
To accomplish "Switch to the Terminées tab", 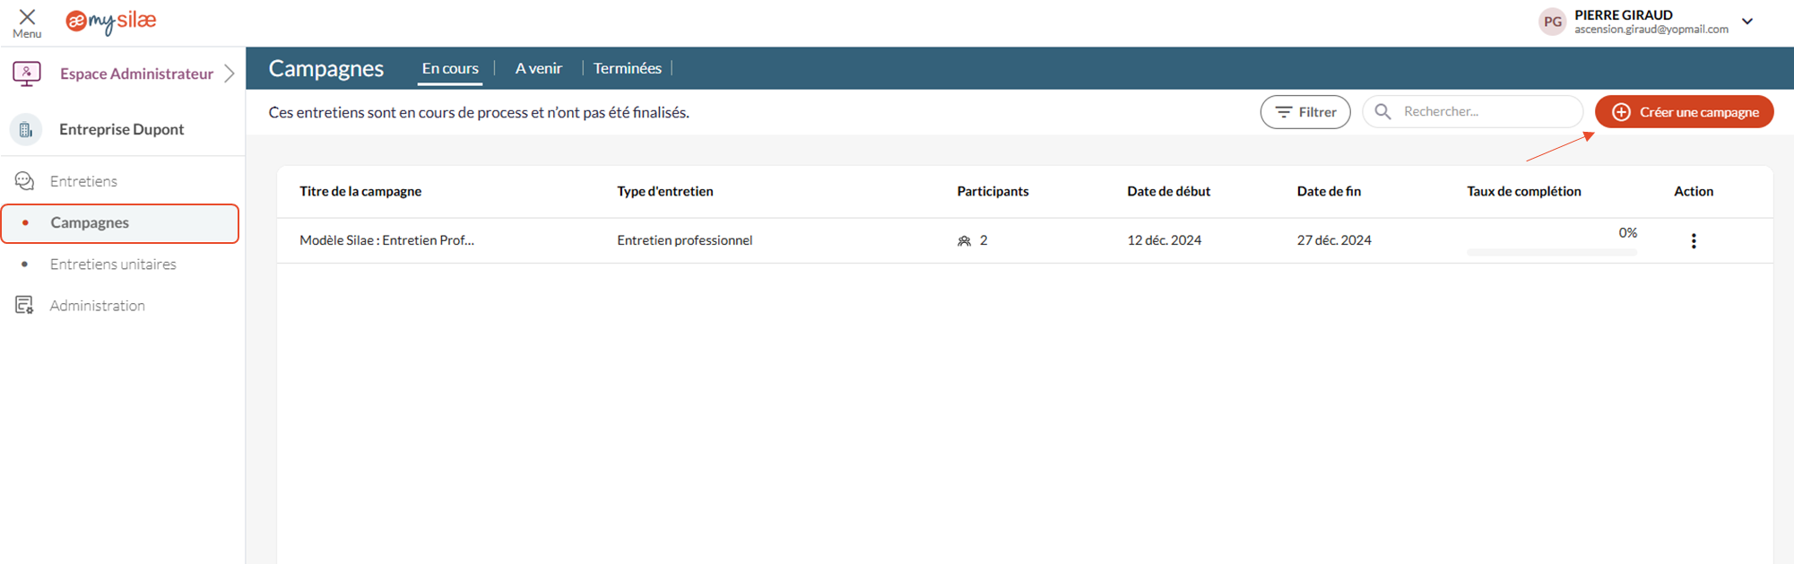I will point(627,68).
